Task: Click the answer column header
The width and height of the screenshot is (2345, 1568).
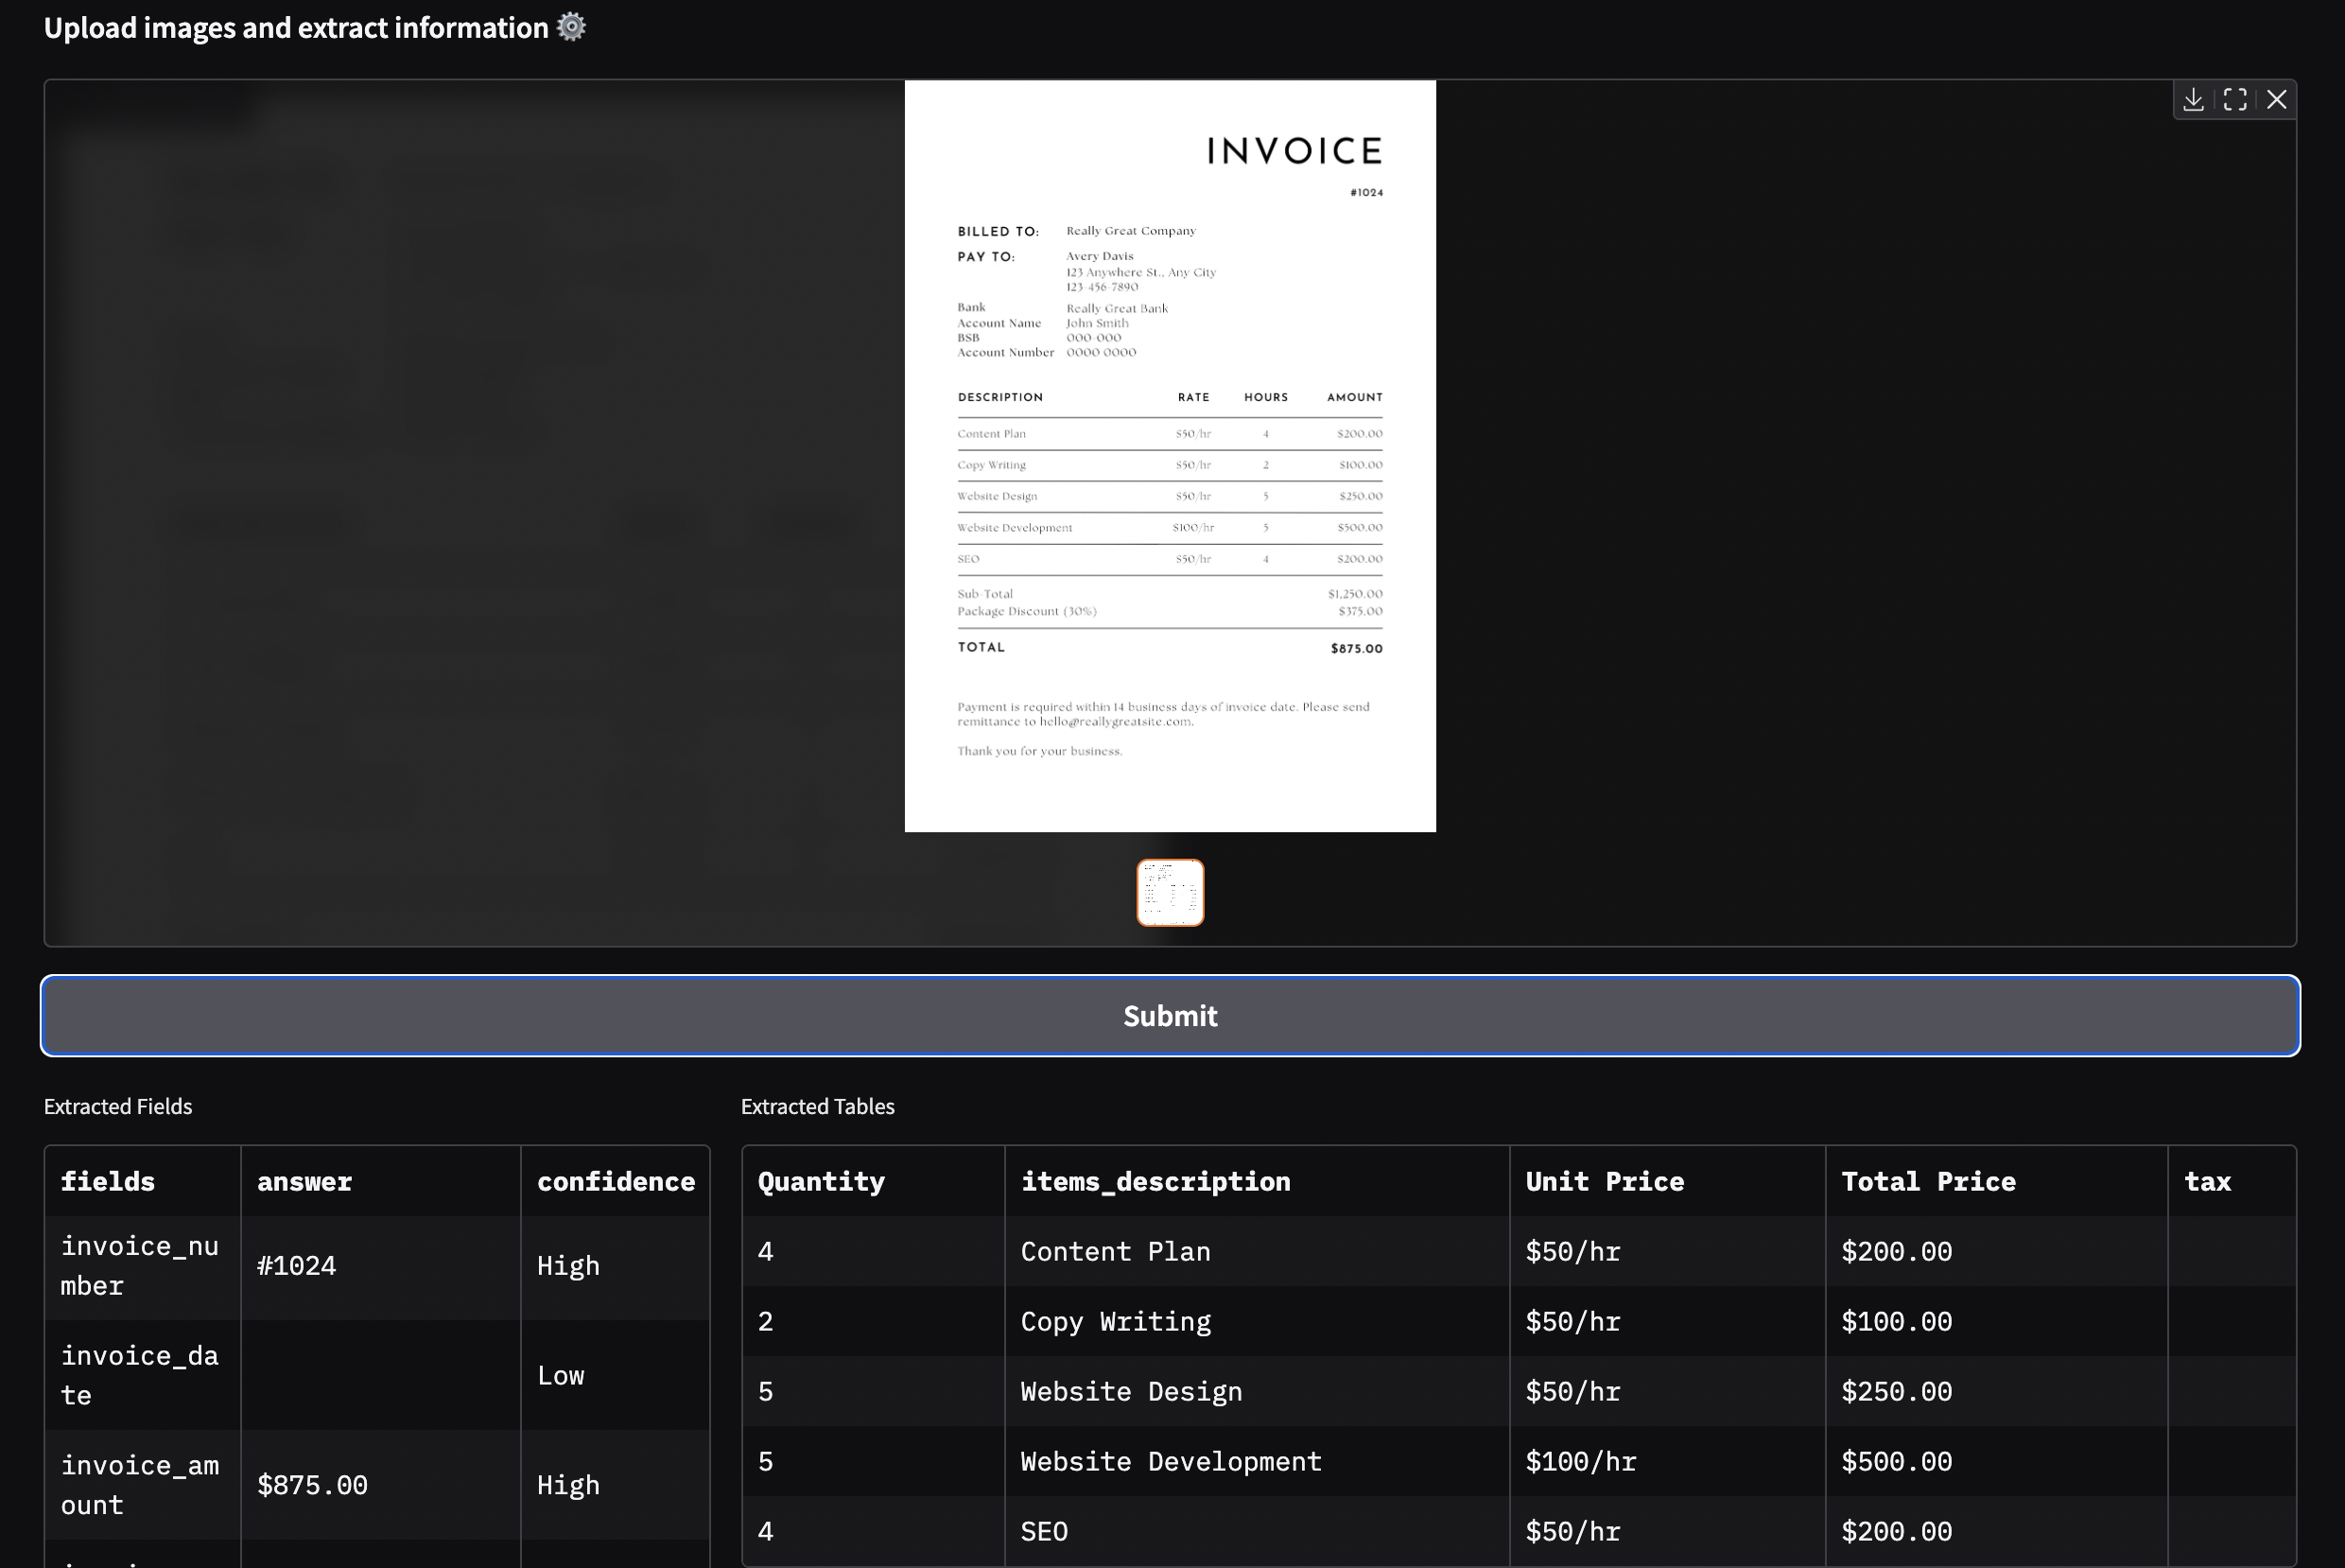Action: pyautogui.click(x=304, y=1181)
